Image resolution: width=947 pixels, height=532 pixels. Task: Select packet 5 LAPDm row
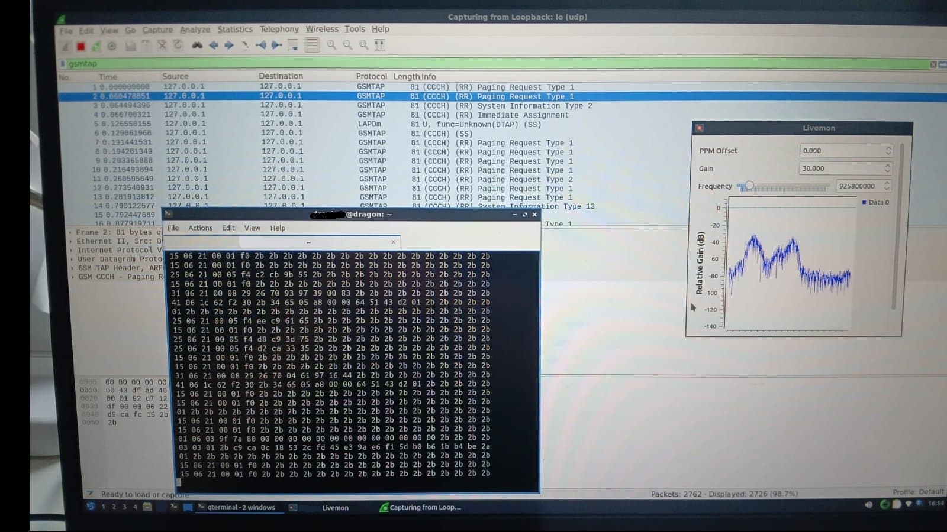[x=502, y=124]
